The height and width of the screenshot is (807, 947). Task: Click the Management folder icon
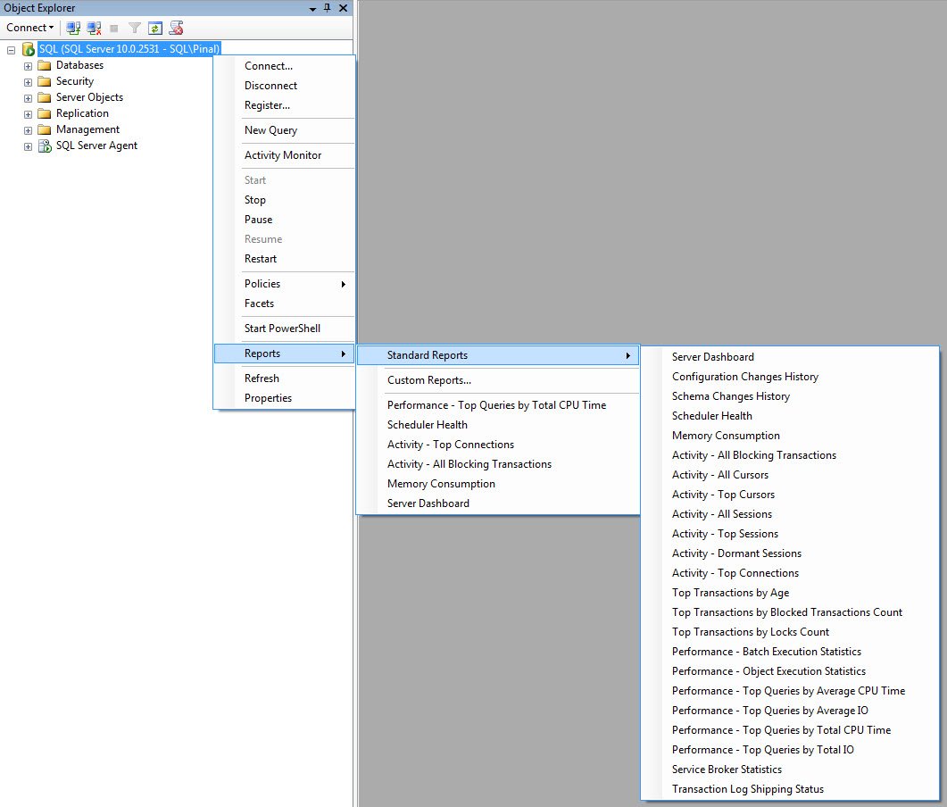(44, 129)
